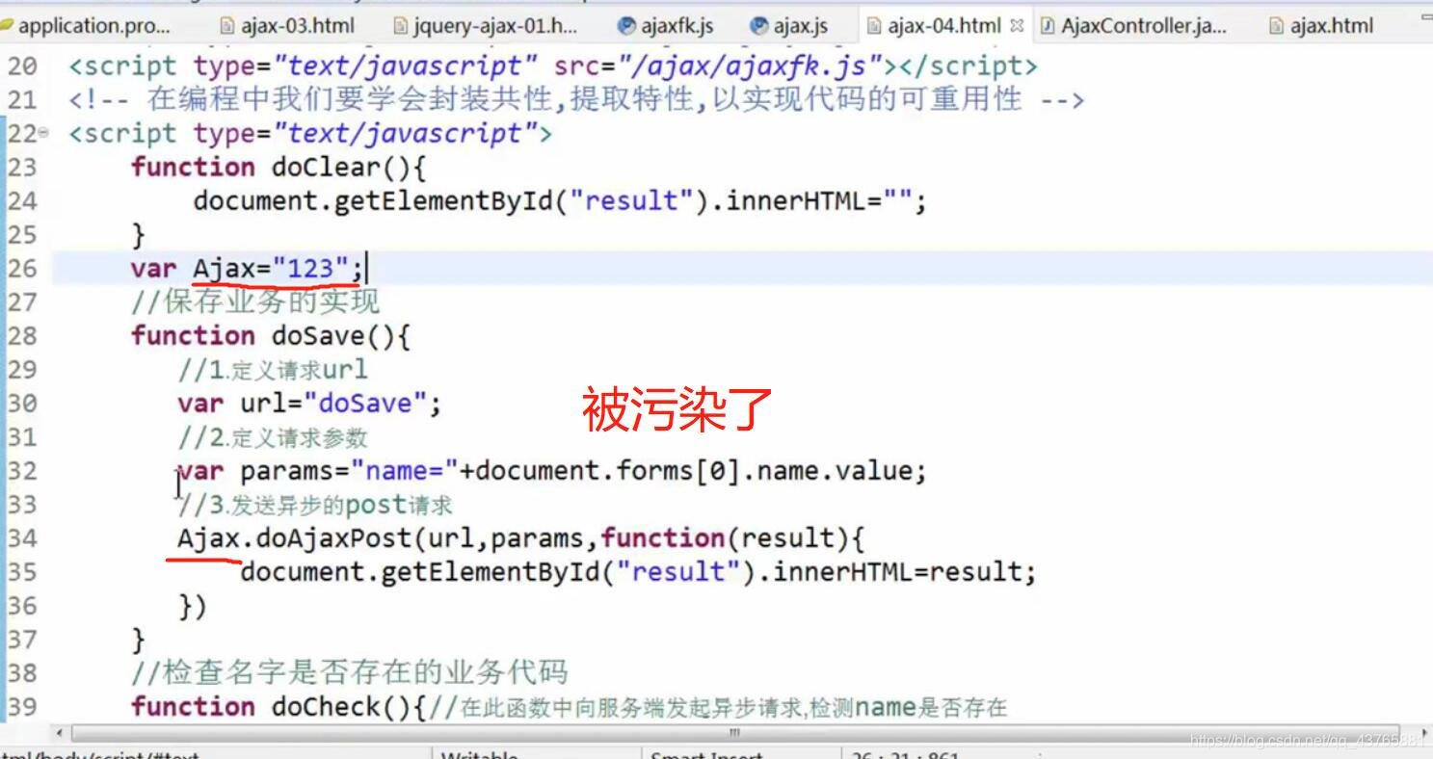Viewport: 1433px width, 759px height.
Task: Click line number 26 in the gutter
Action: coord(22,268)
